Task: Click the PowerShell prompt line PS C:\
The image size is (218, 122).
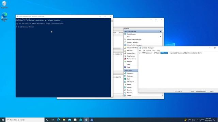Action: point(25,27)
